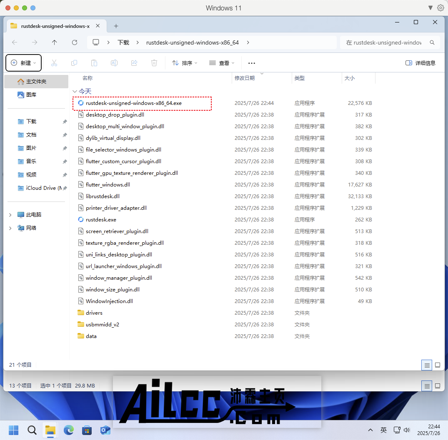Viewport: 448px width, 440px height.
Task: Click 下载 breadcrumb in address bar
Action: tap(123, 42)
